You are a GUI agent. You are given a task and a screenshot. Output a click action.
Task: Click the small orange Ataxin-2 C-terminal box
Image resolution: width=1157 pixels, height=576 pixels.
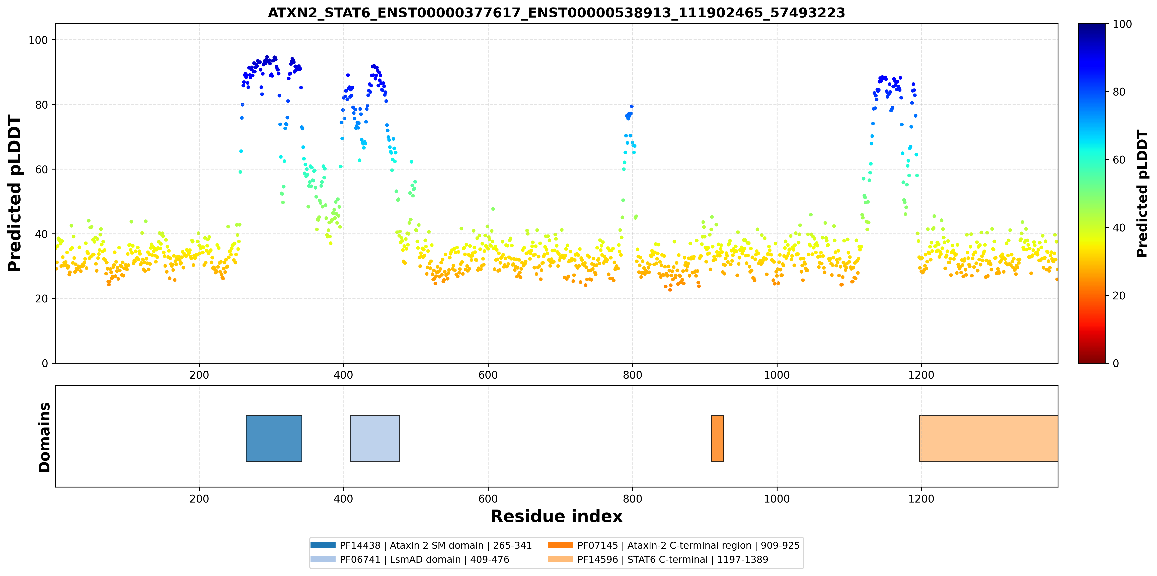(717, 438)
